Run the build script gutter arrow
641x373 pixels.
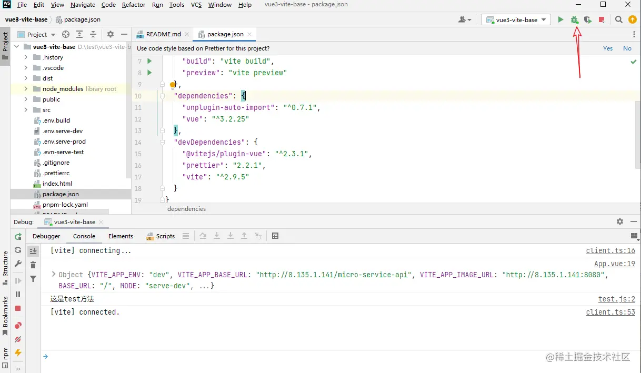(150, 61)
